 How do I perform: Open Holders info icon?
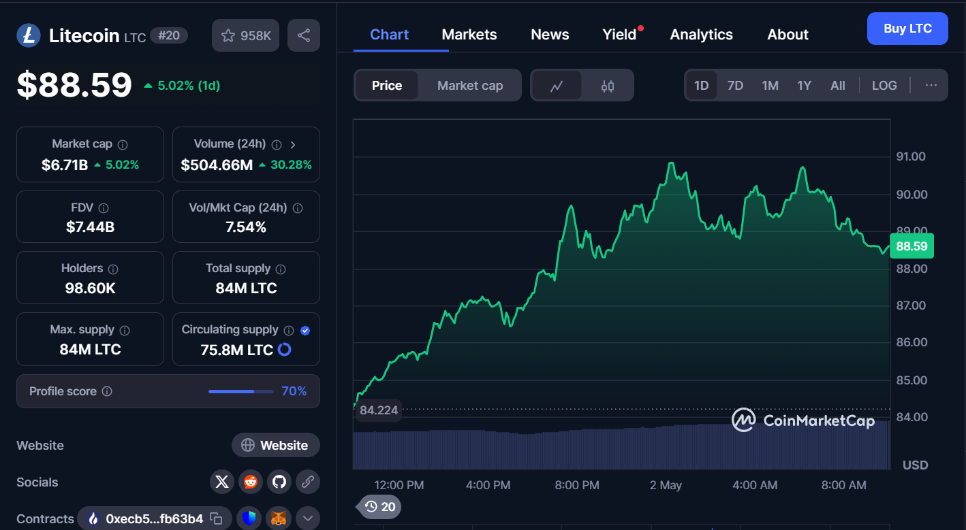pyautogui.click(x=113, y=269)
